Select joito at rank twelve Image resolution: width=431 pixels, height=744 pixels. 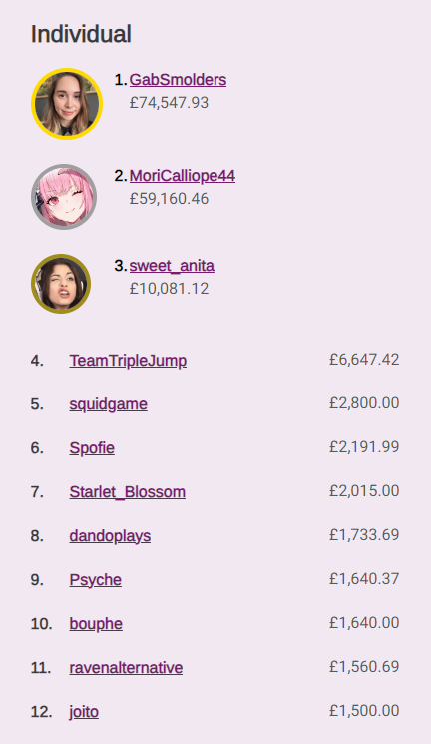84,712
